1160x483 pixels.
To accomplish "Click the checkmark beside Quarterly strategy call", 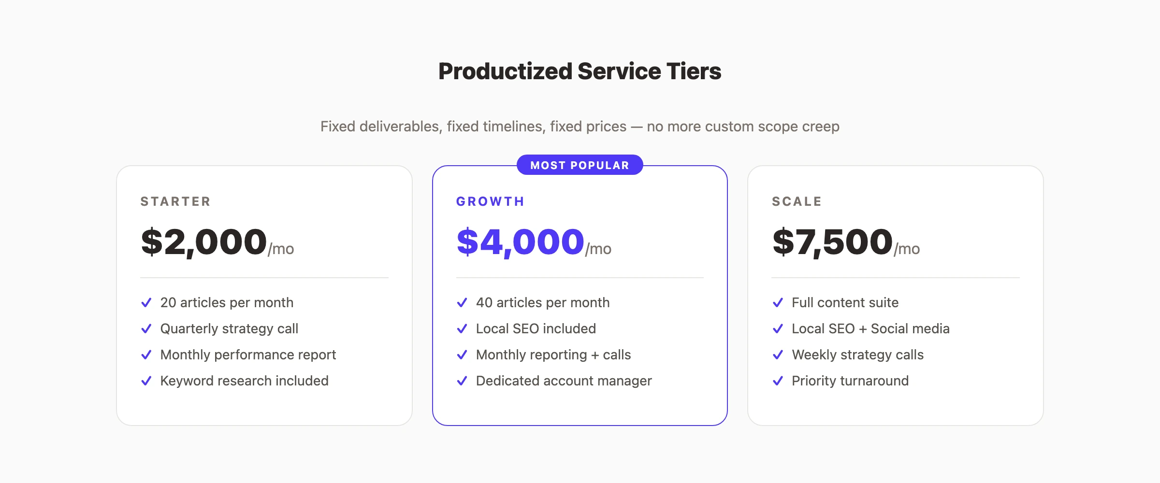I will [x=146, y=328].
